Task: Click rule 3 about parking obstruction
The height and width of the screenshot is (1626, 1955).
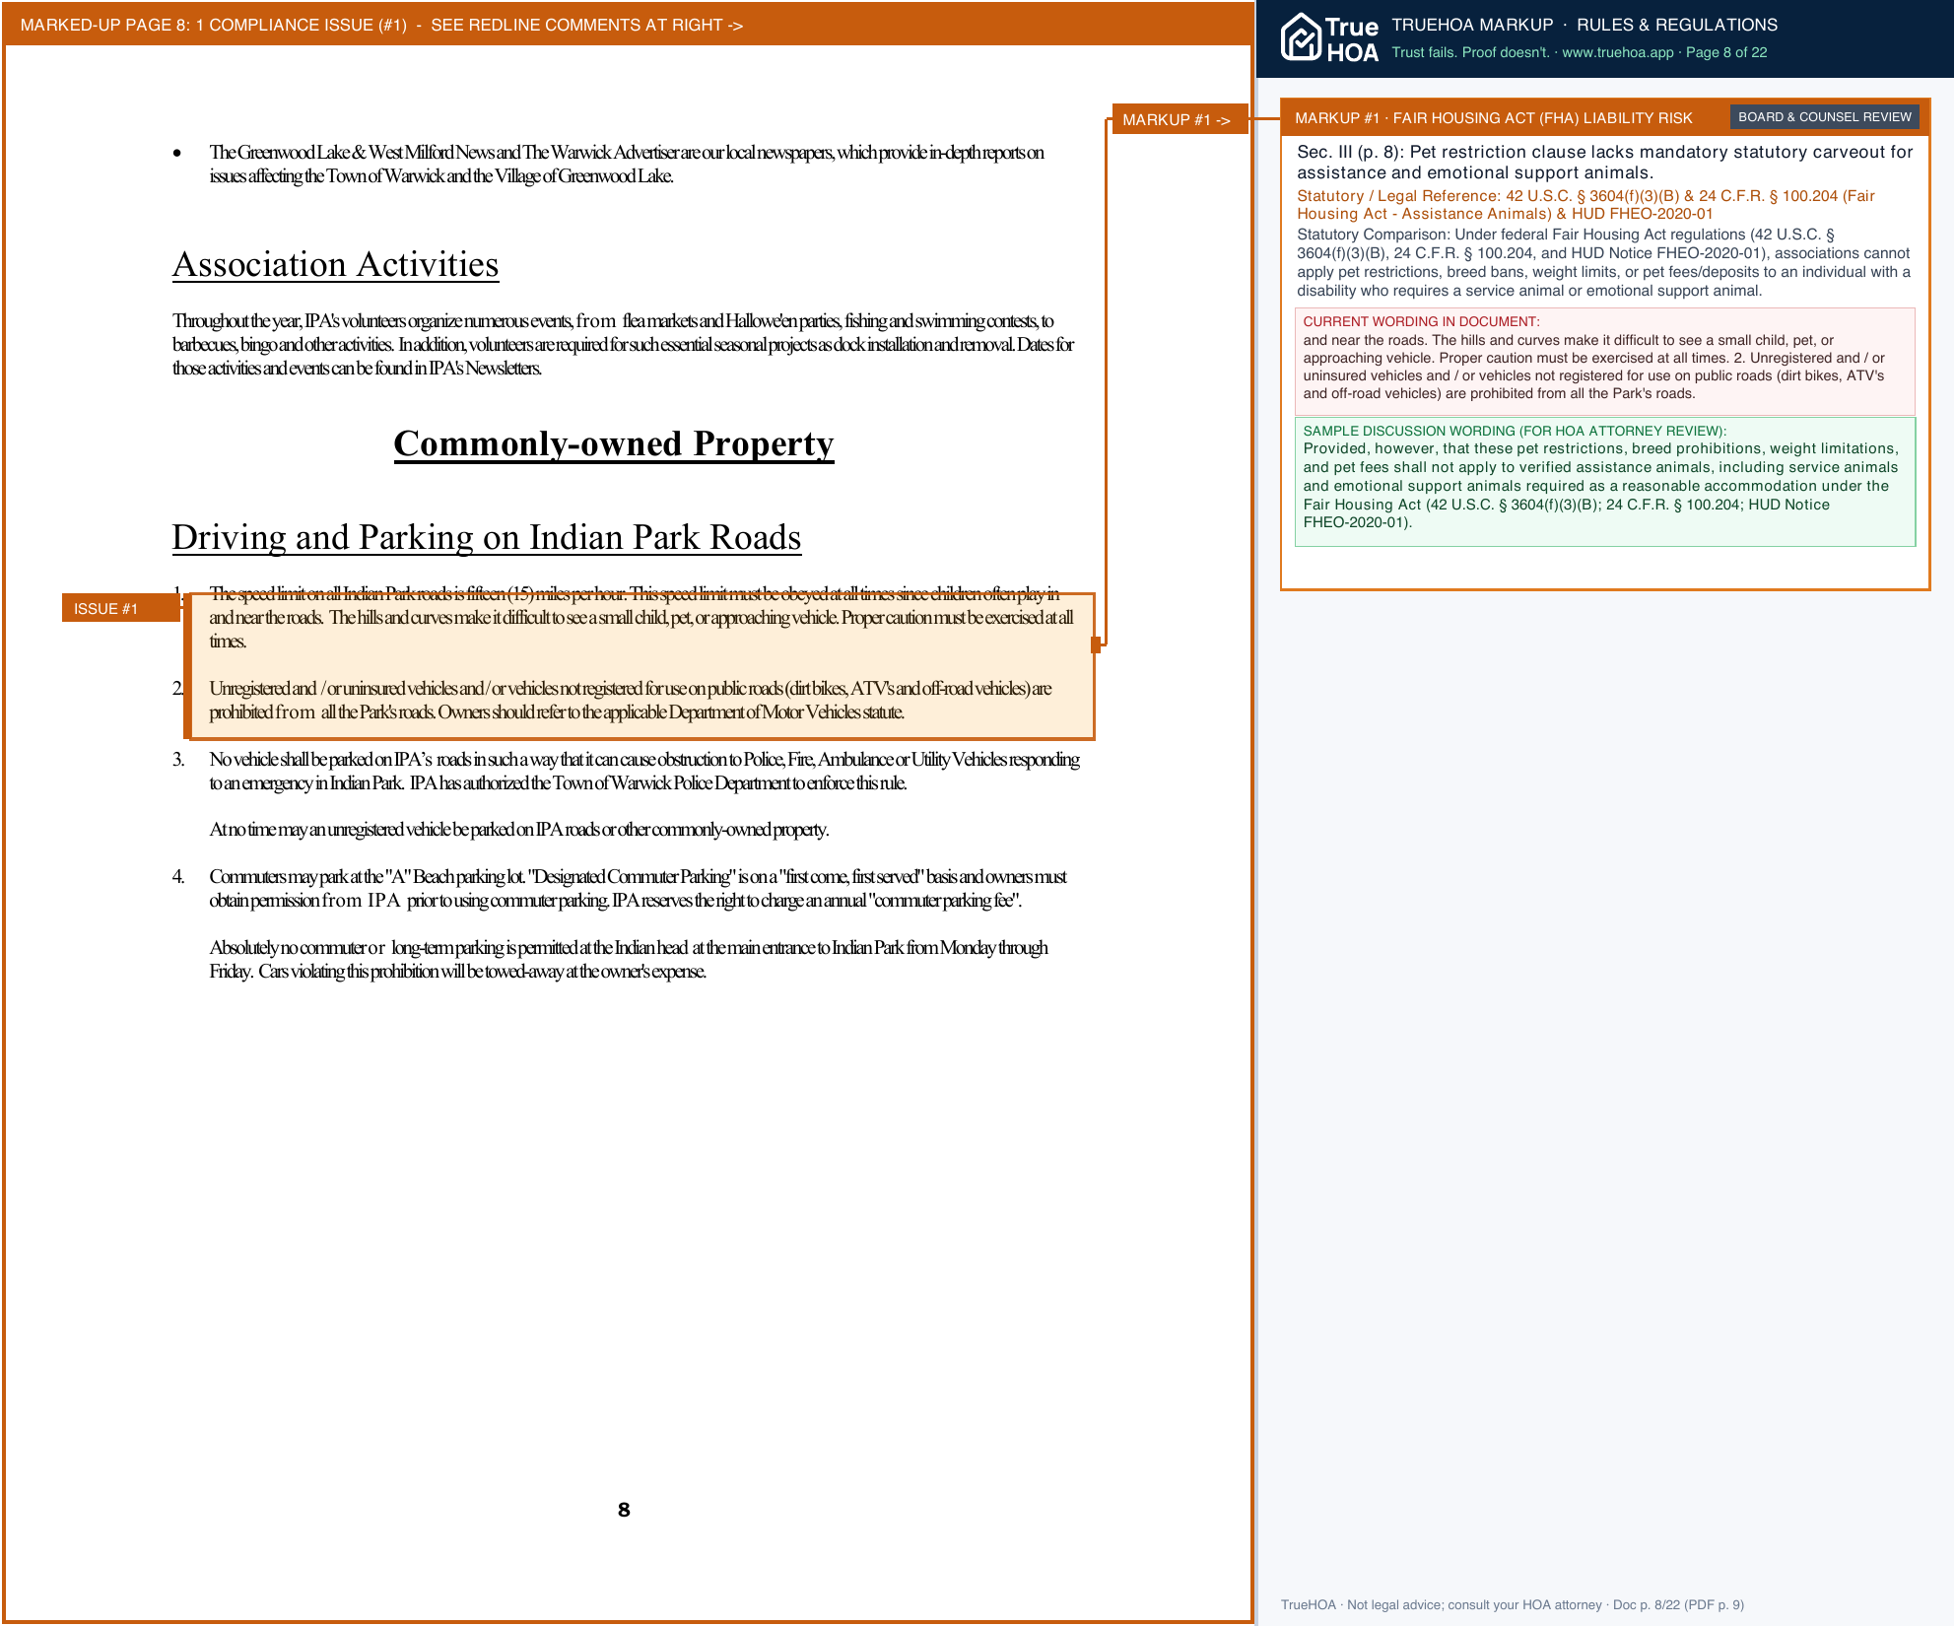Action: click(x=644, y=771)
